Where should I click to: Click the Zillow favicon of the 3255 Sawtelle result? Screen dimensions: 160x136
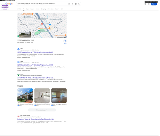click(19, 49)
